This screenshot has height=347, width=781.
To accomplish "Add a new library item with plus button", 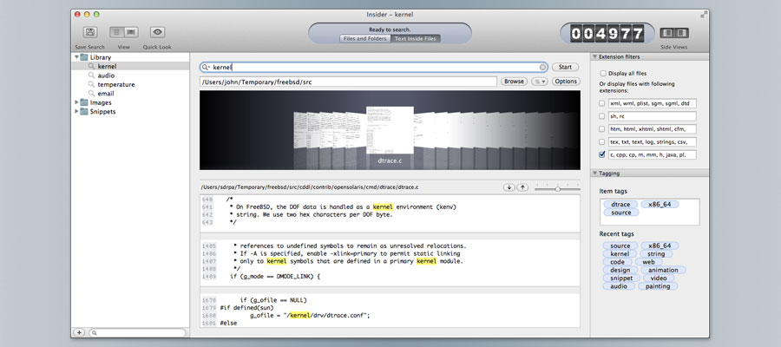I will [79, 332].
